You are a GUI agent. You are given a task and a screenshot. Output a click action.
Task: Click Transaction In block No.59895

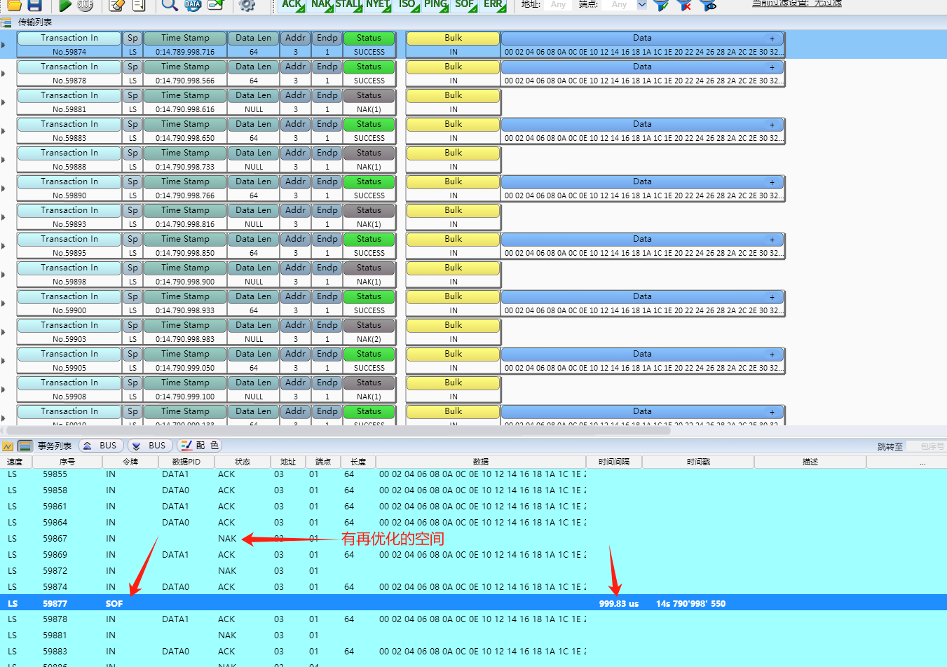[x=69, y=246]
